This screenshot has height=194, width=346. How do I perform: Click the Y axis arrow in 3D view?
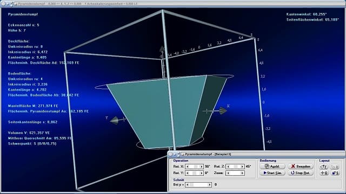114,121
